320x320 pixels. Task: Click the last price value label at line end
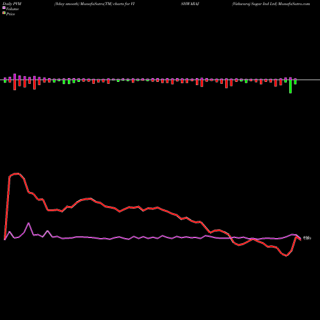(x=307, y=238)
